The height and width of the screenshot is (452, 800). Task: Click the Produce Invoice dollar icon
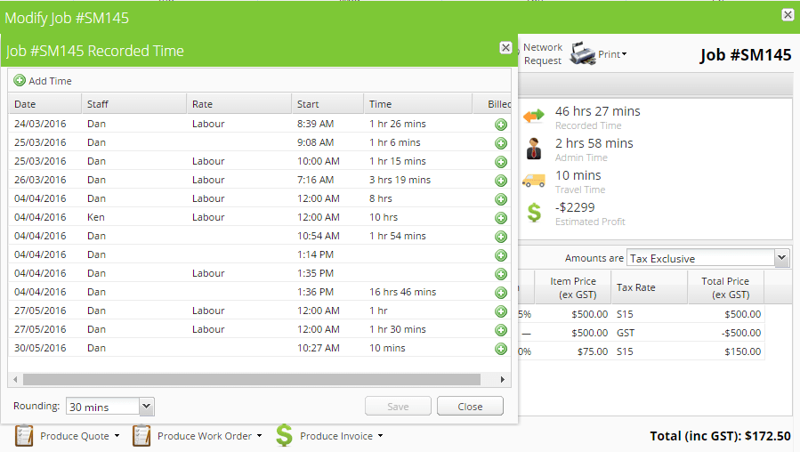[284, 435]
